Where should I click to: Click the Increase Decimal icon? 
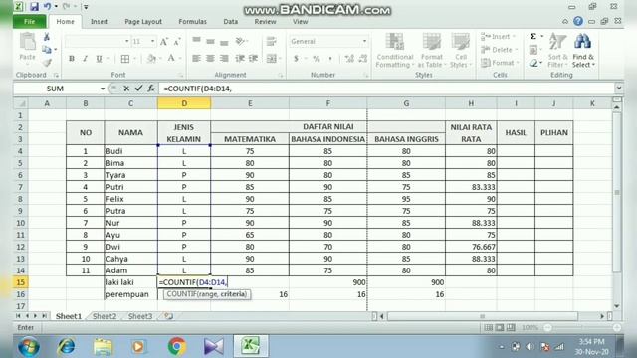(x=349, y=59)
